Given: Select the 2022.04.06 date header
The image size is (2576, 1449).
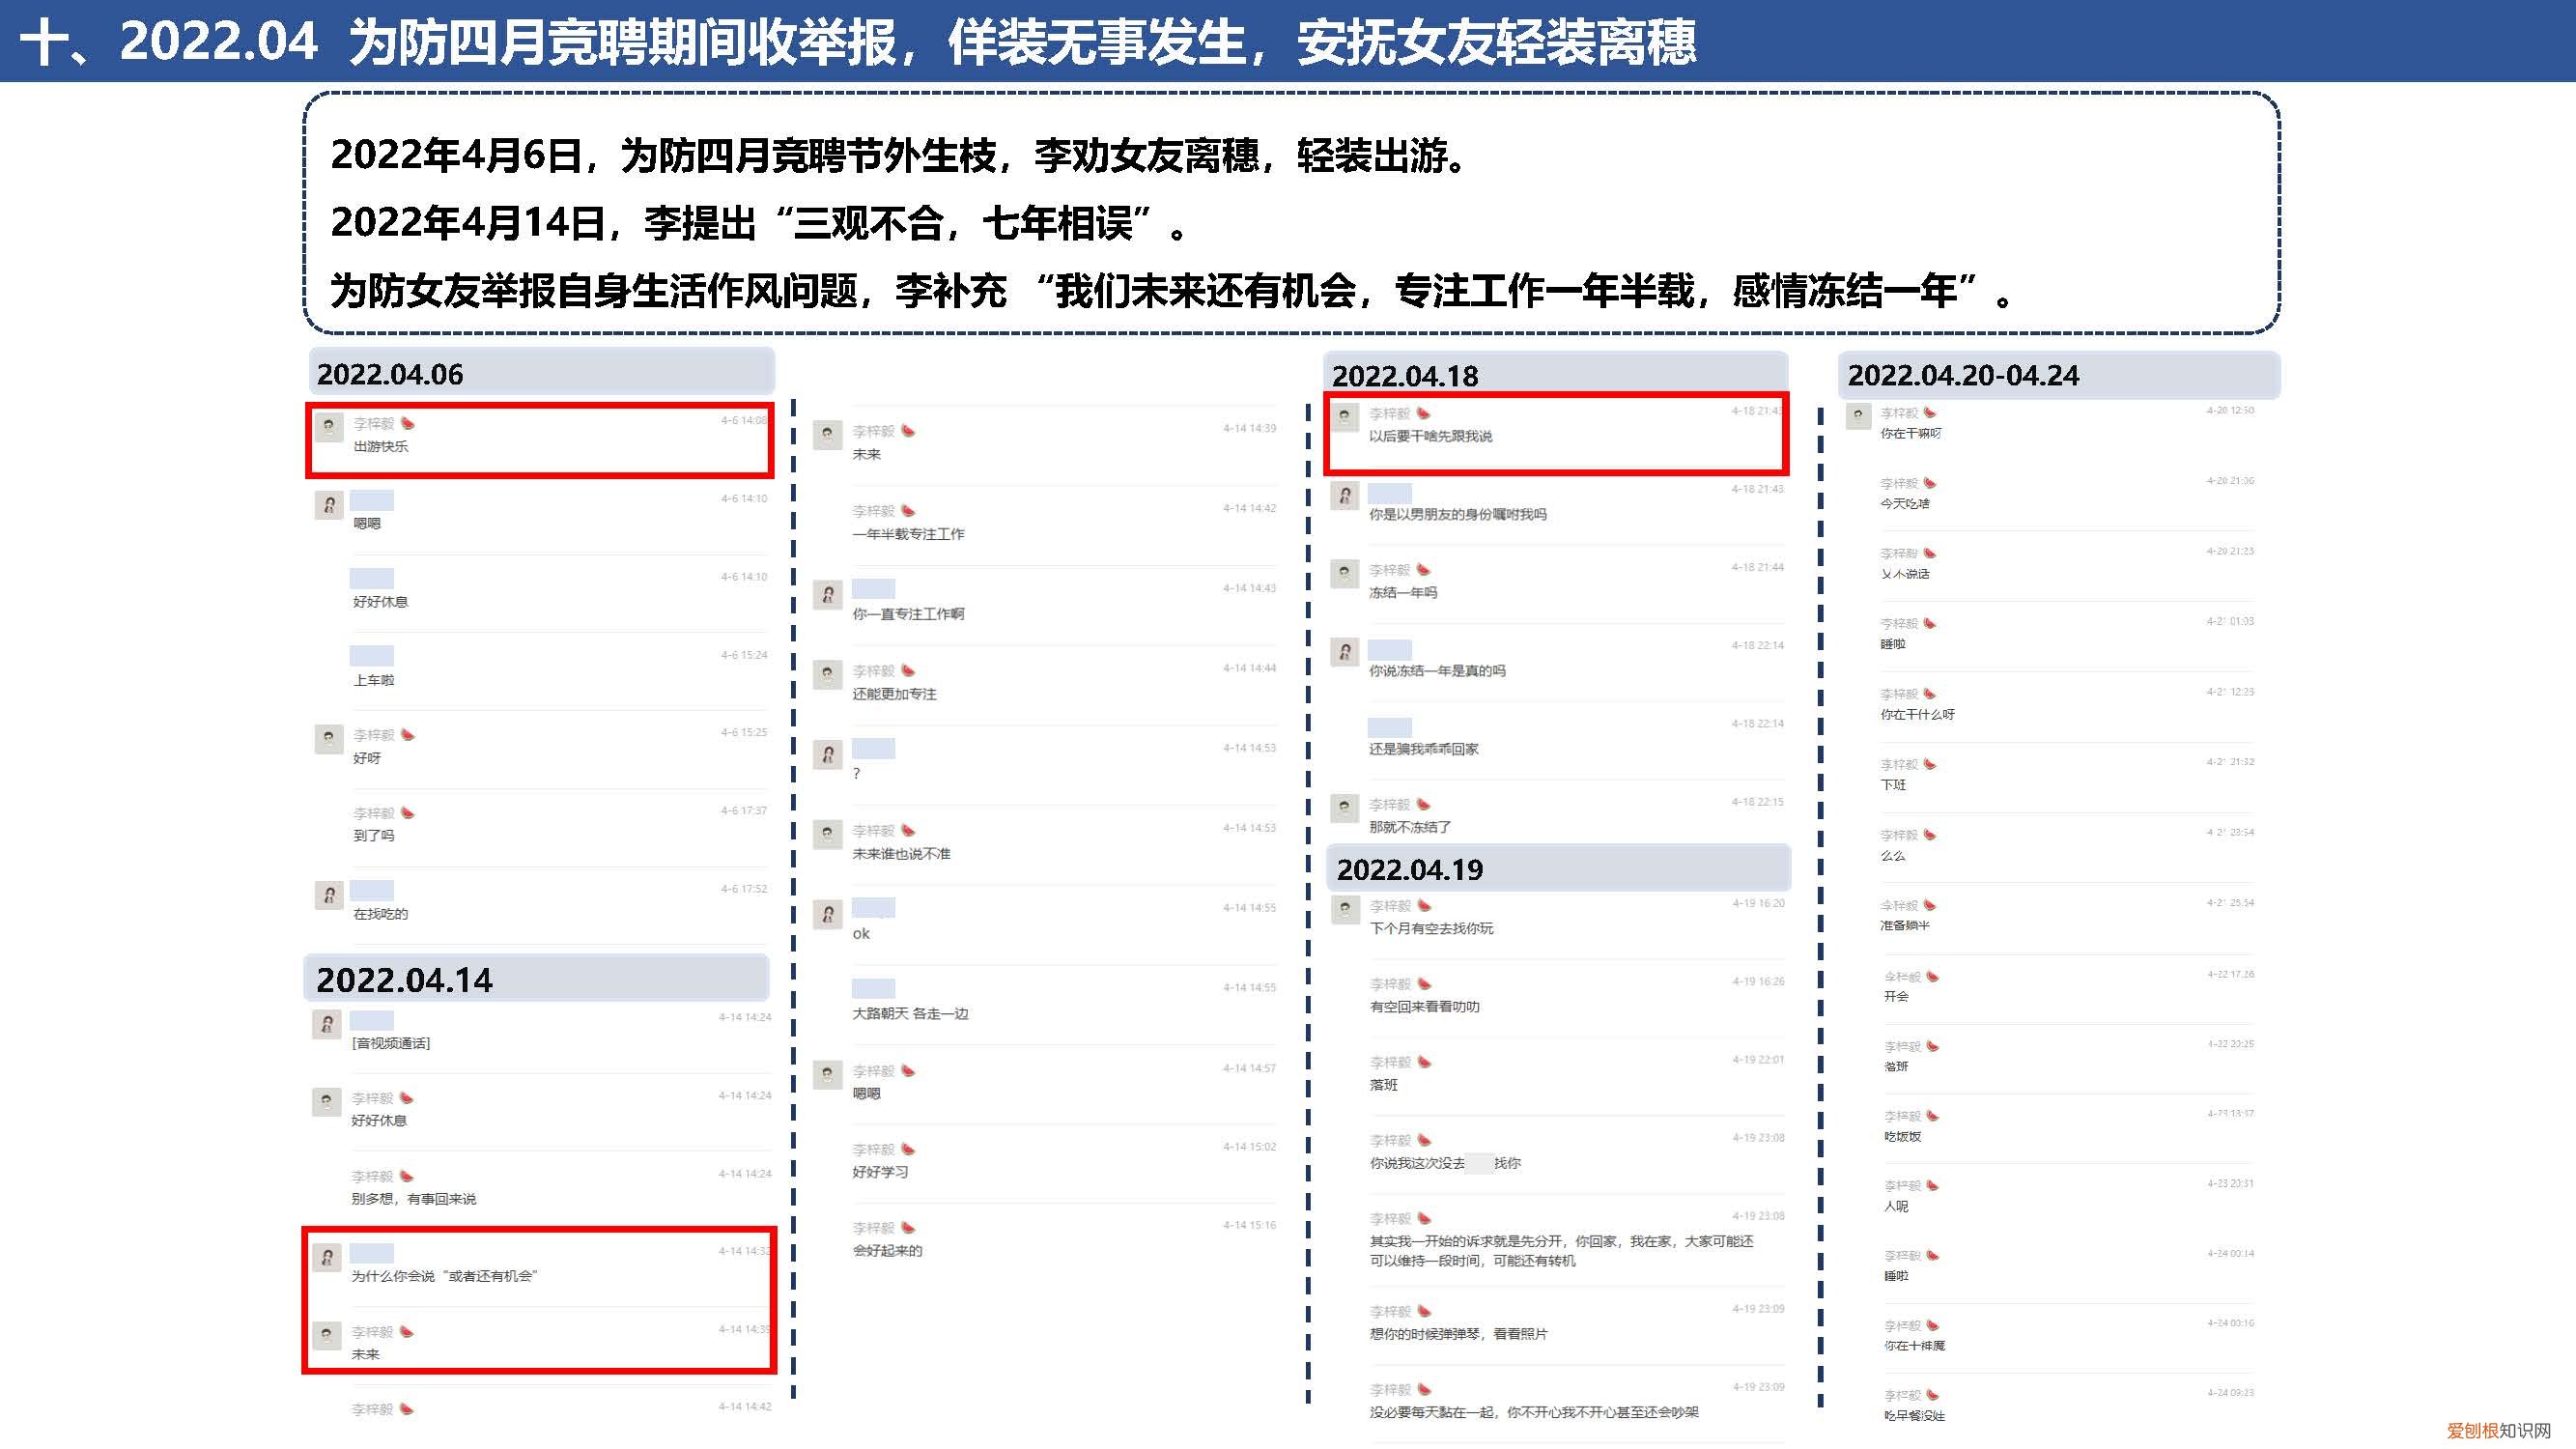Looking at the screenshot, I should coord(390,374).
